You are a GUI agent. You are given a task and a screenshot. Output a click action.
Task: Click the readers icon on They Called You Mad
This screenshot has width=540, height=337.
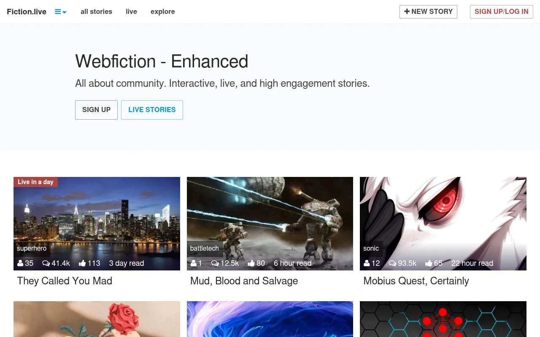20,263
